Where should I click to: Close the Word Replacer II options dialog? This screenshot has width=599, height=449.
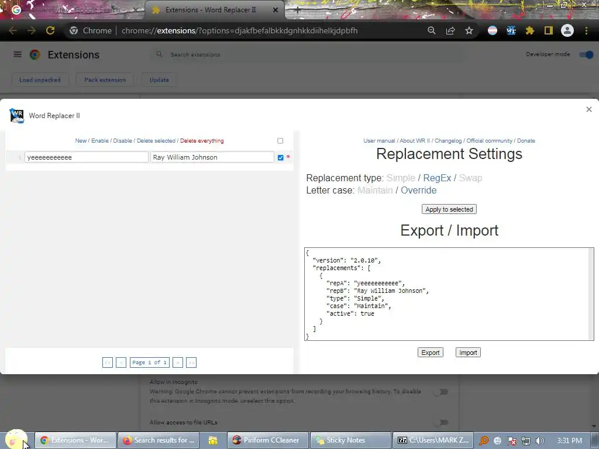click(588, 109)
